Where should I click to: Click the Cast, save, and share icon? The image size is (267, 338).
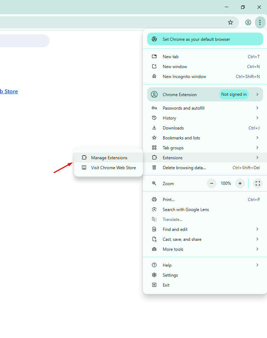[x=154, y=239]
